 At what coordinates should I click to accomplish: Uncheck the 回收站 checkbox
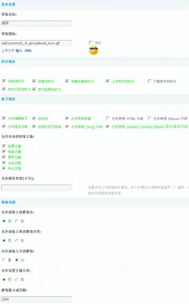[x=34, y=118]
